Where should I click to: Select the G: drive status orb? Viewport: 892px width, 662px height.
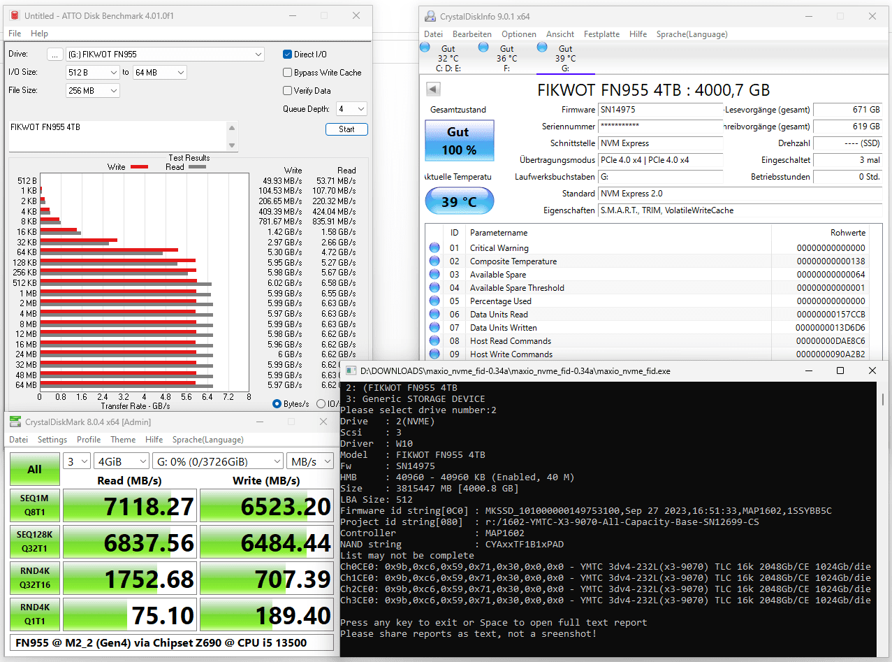tap(542, 48)
